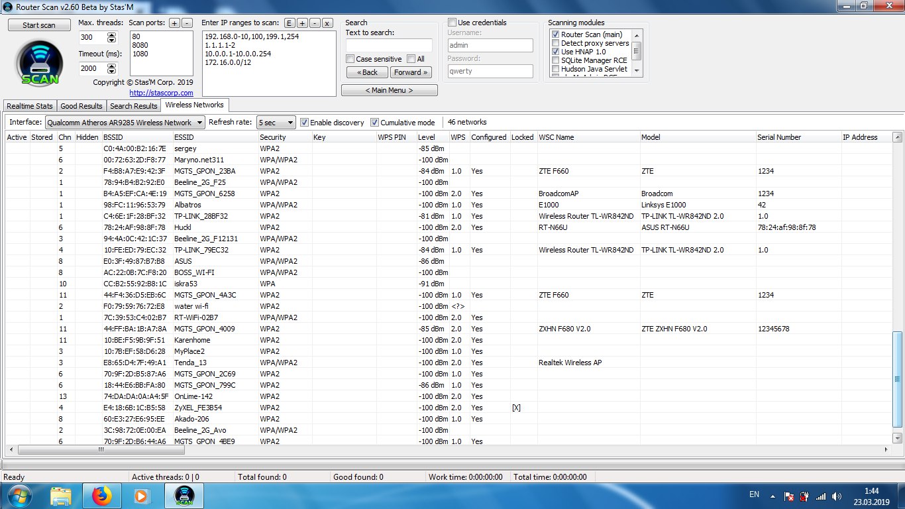905x509 pixels.
Task: Click the Max. threads value field
Action: (x=92, y=38)
